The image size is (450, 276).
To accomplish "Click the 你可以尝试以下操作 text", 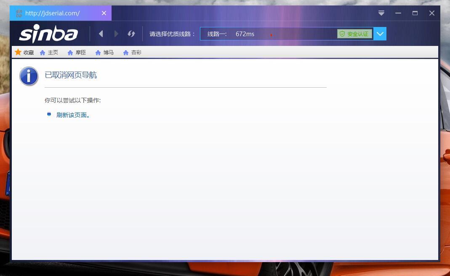I will pyautogui.click(x=72, y=100).
